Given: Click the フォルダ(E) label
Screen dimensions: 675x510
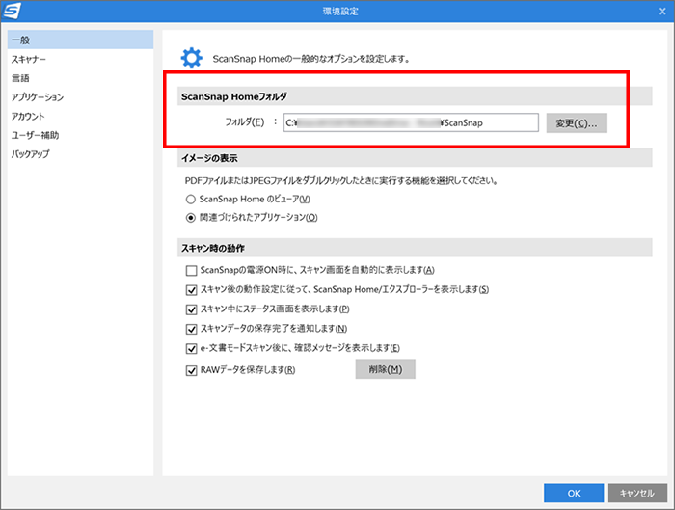Looking at the screenshot, I should [245, 122].
